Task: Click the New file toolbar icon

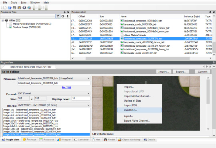Action: pyautogui.click(x=5, y=8)
